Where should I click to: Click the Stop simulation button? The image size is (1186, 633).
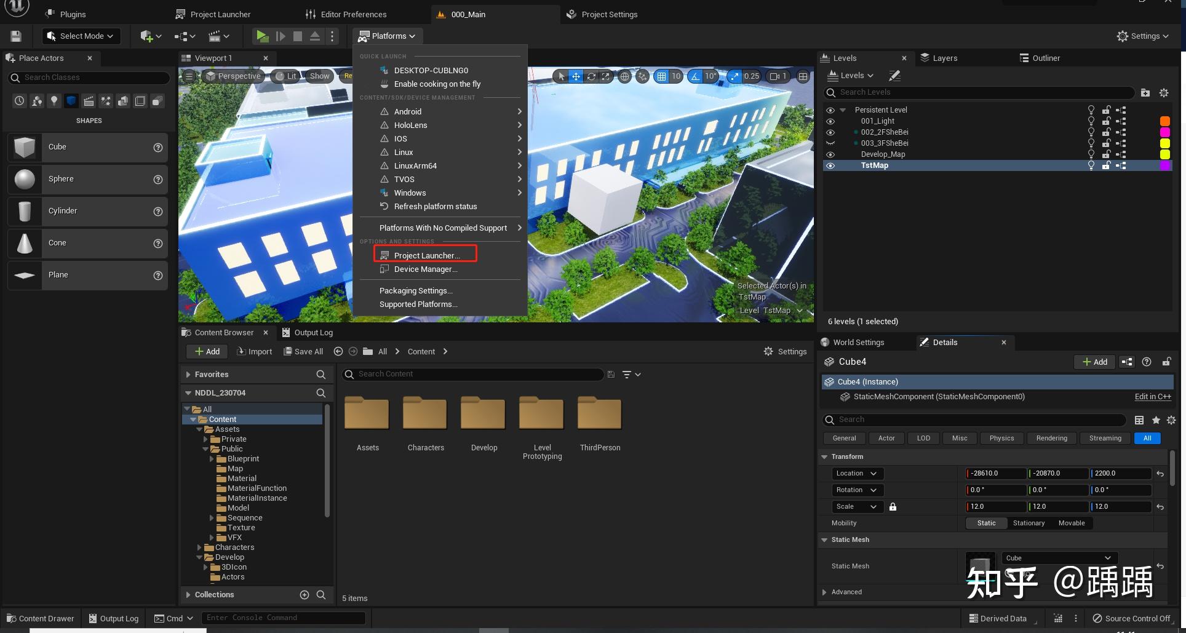click(x=298, y=36)
